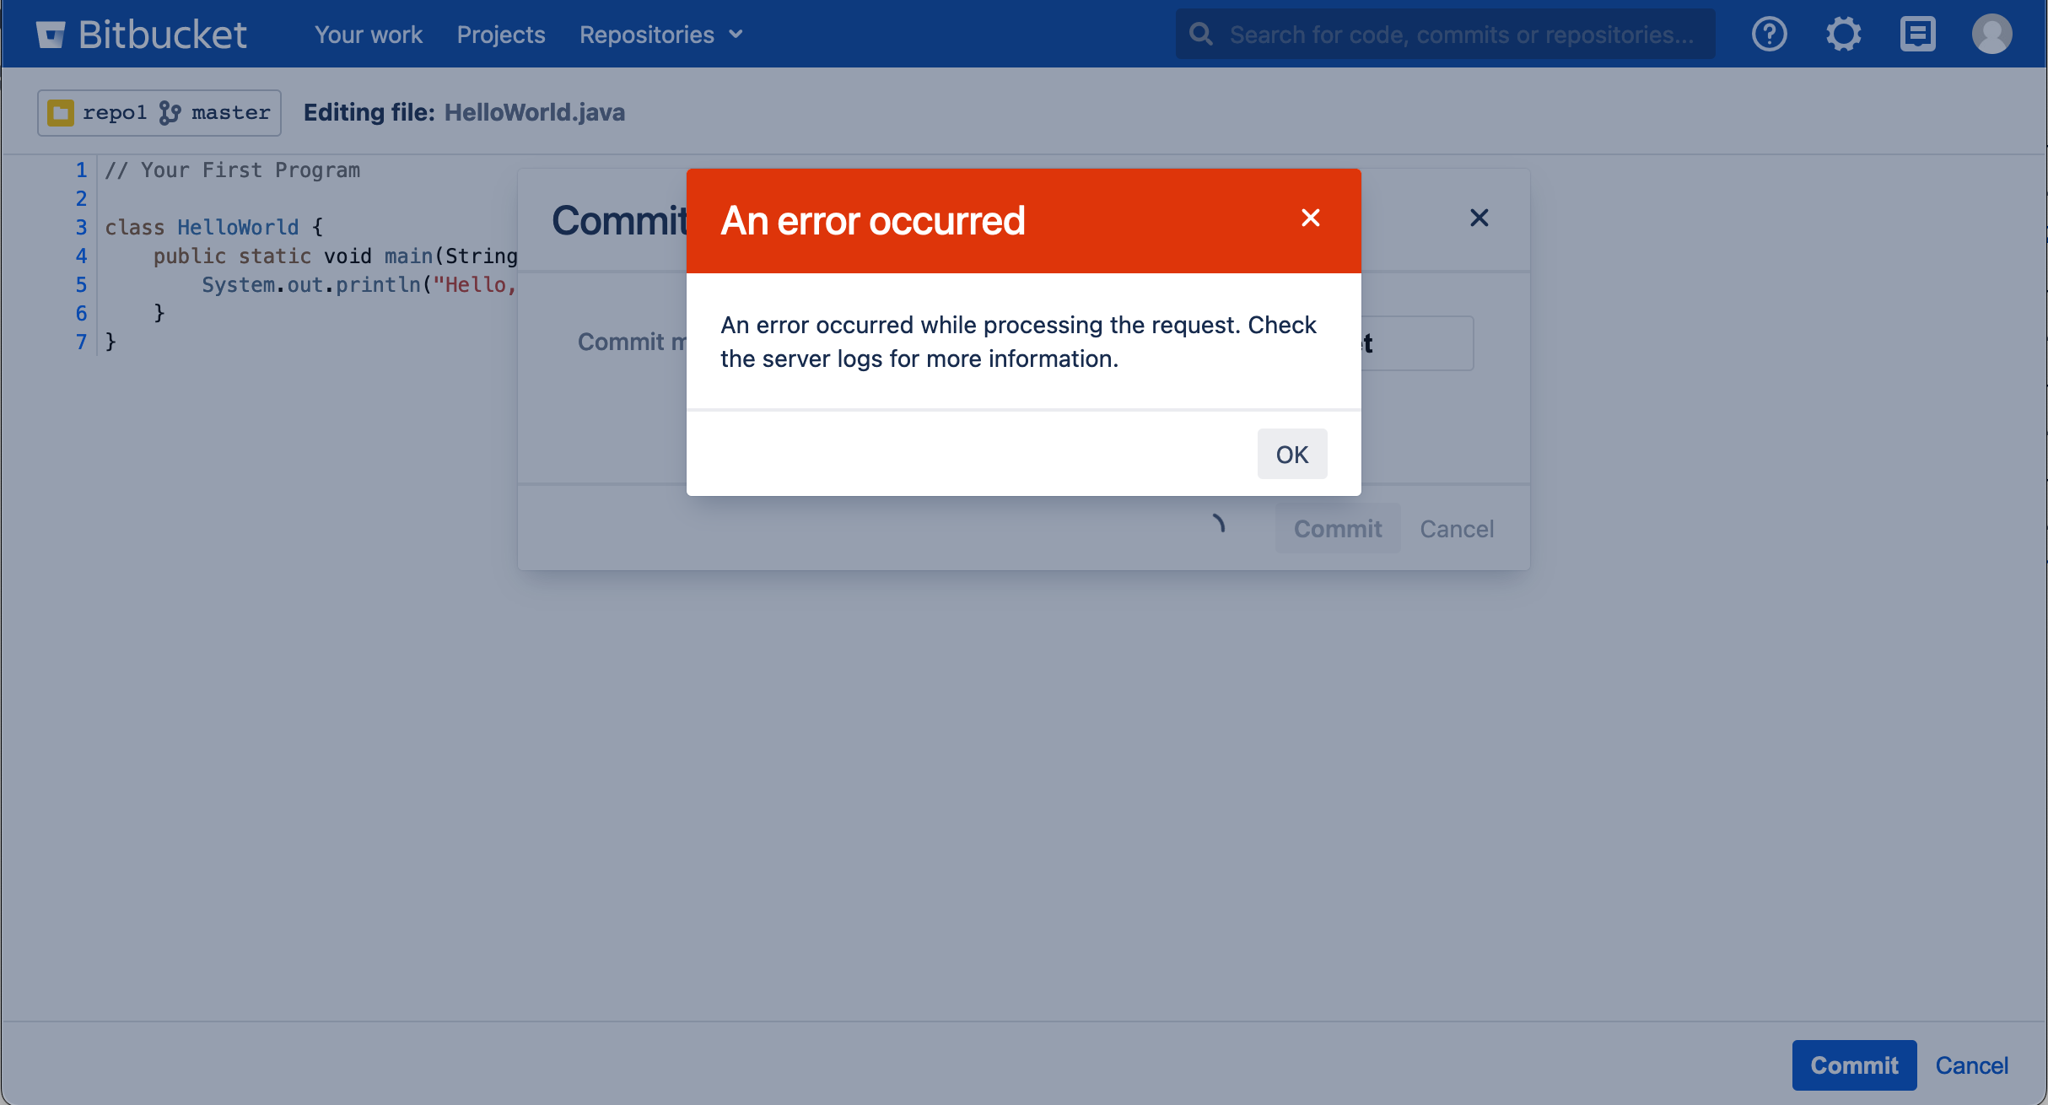Click Cancel link in bottom bar
This screenshot has width=2048, height=1105.
[1971, 1065]
